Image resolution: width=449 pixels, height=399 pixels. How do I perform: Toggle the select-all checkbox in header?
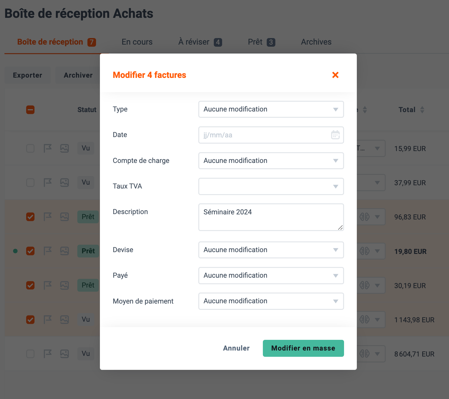30,110
